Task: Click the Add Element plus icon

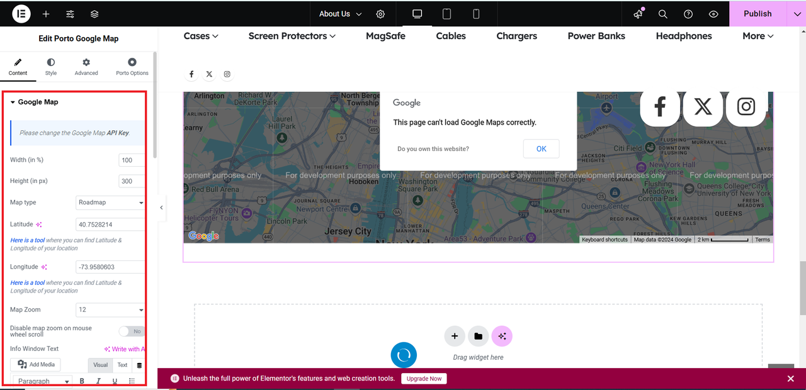Action: click(x=46, y=14)
